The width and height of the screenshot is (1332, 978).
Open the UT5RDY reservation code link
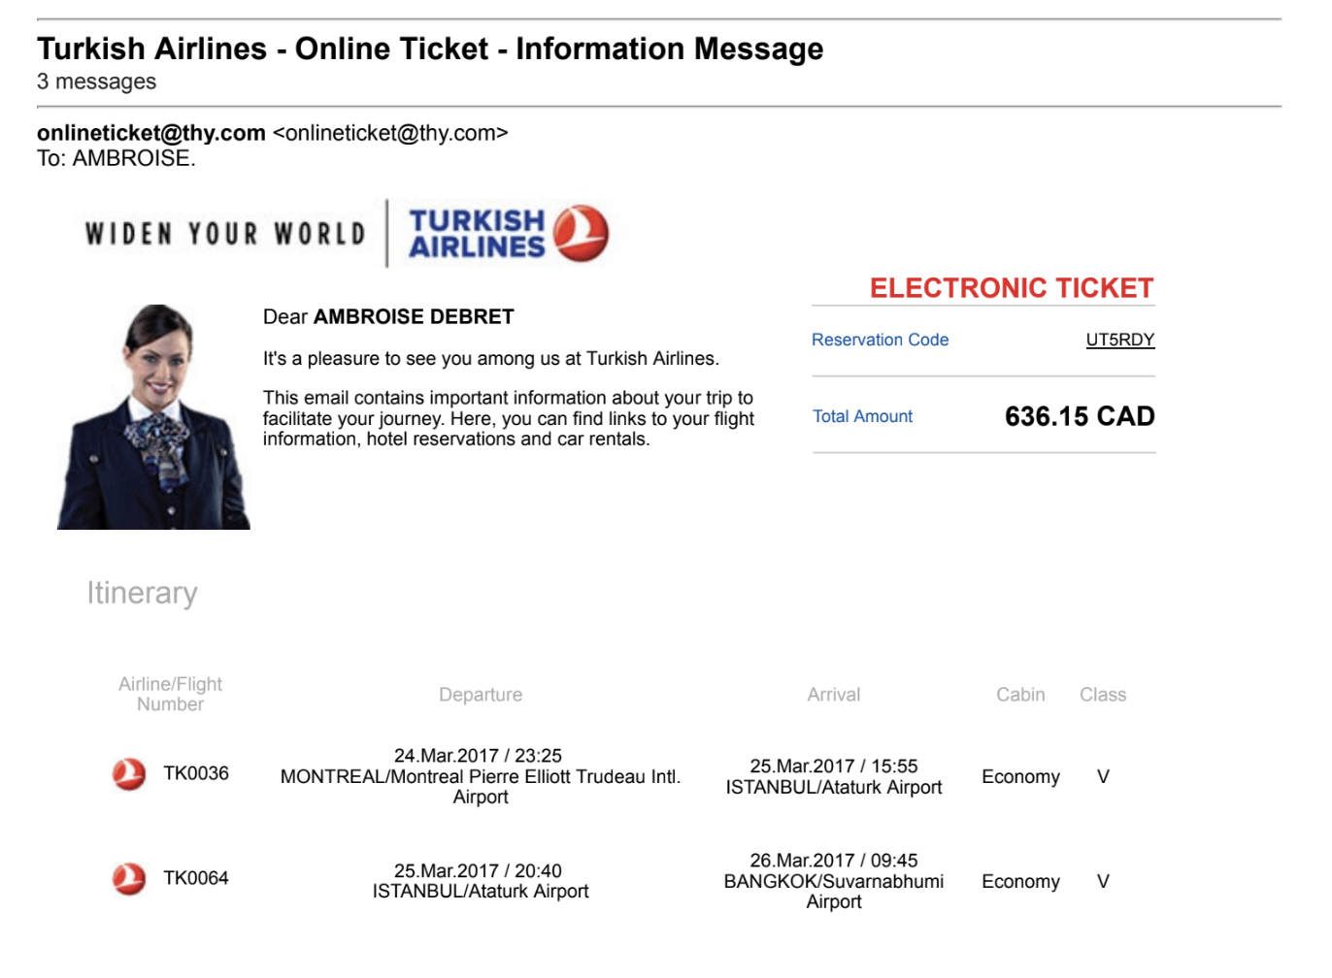1119,340
